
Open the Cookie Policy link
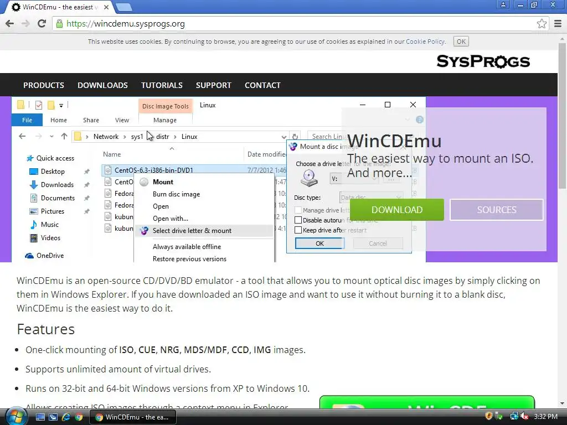tap(425, 42)
